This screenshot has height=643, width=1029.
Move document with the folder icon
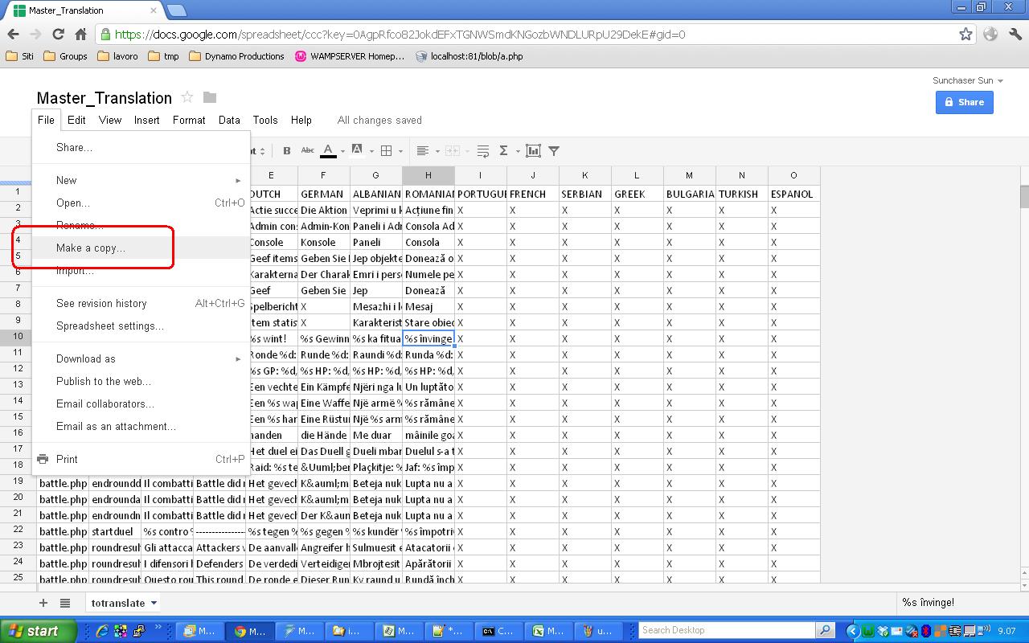[210, 97]
